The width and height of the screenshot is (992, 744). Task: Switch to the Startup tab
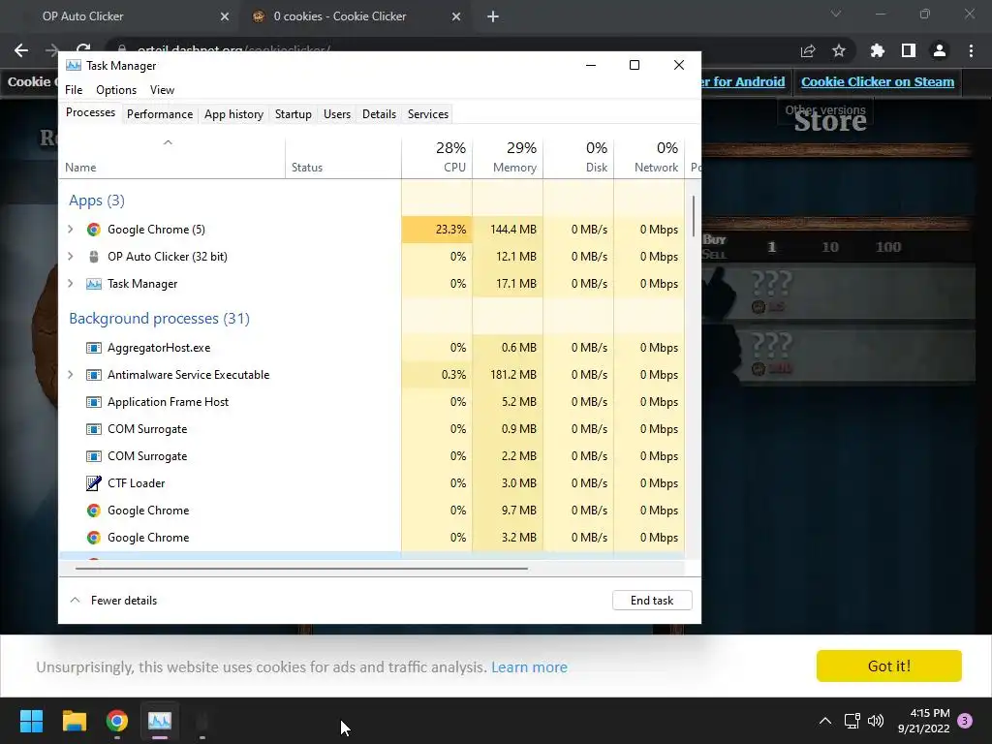coord(293,114)
